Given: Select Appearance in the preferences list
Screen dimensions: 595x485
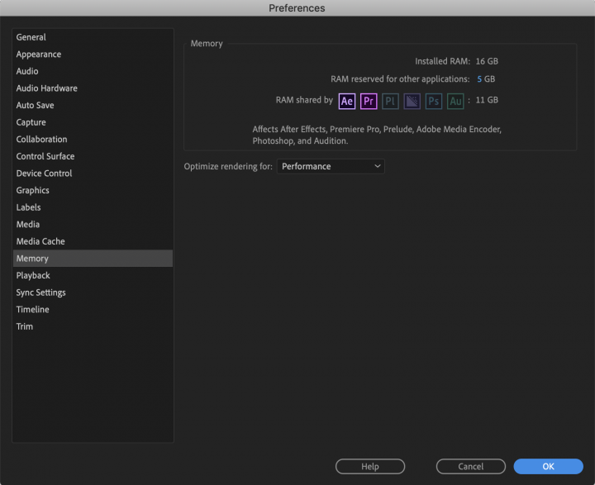Looking at the screenshot, I should [x=93, y=55].
